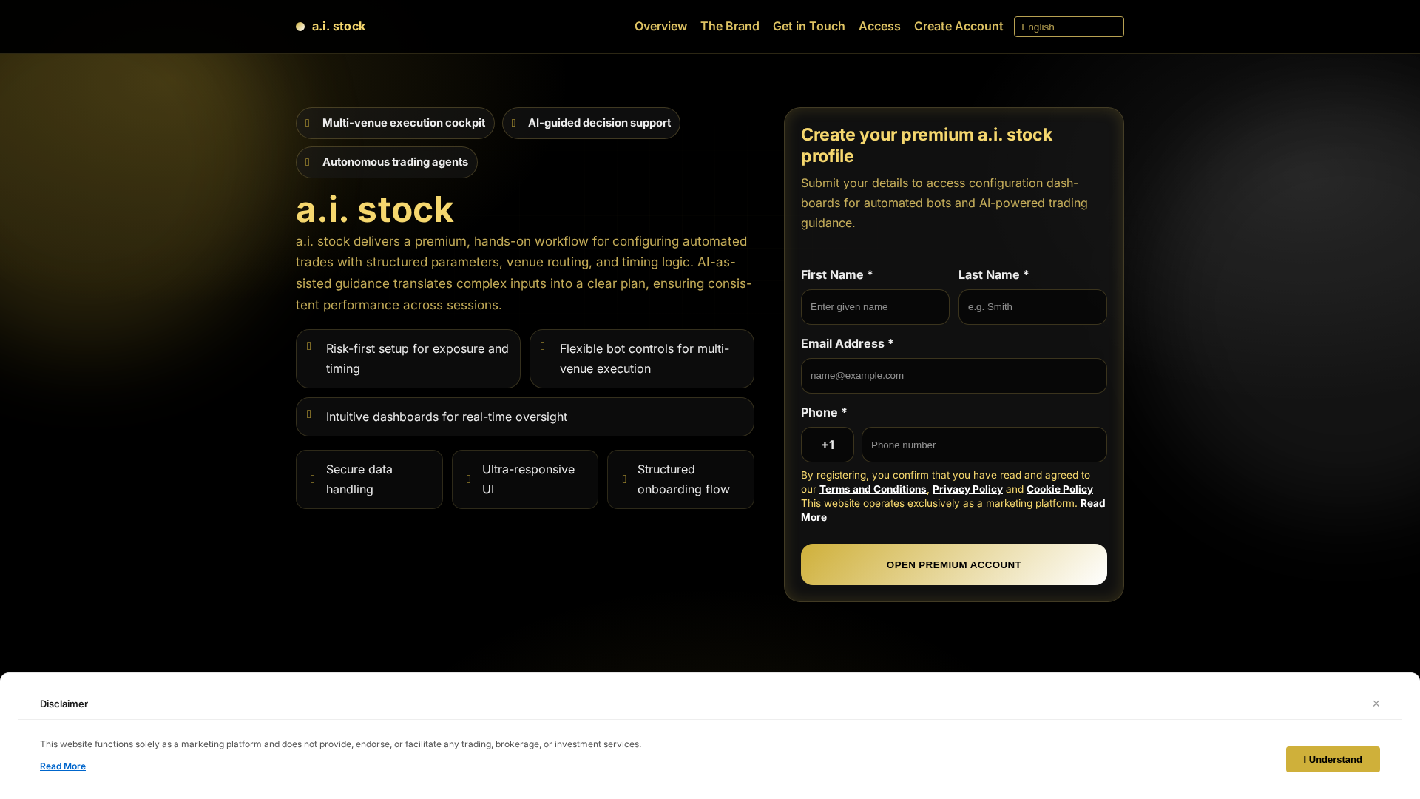Click icon beside AI-guided decision support
This screenshot has width=1420, height=799.
(514, 123)
